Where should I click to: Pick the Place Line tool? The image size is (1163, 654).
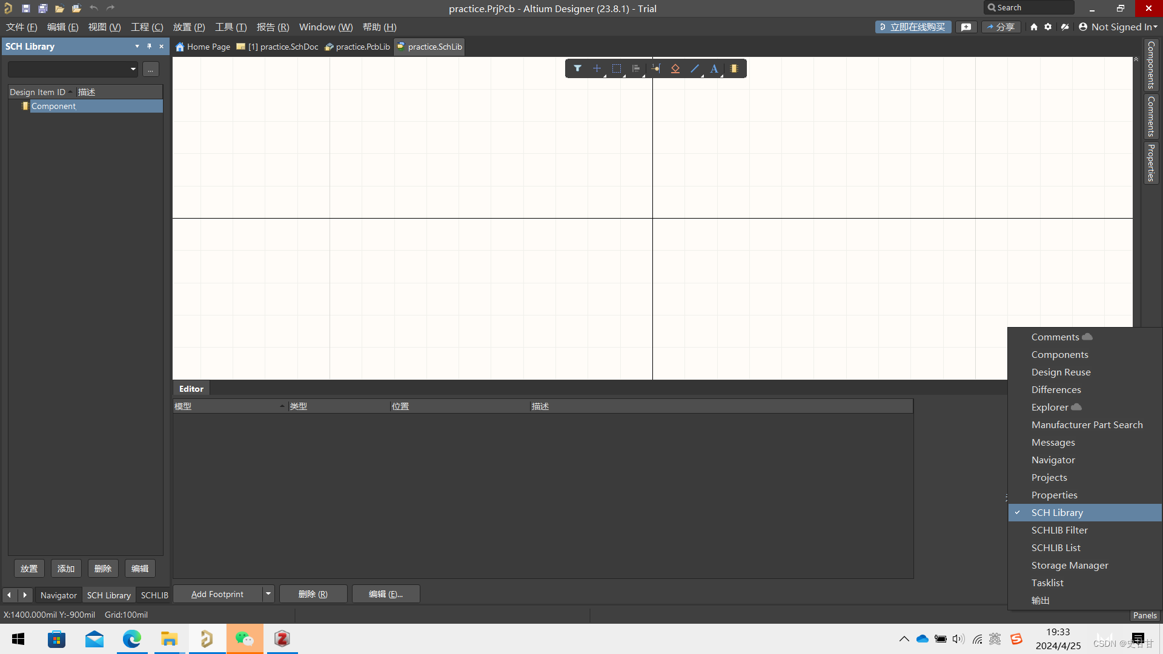pos(695,68)
